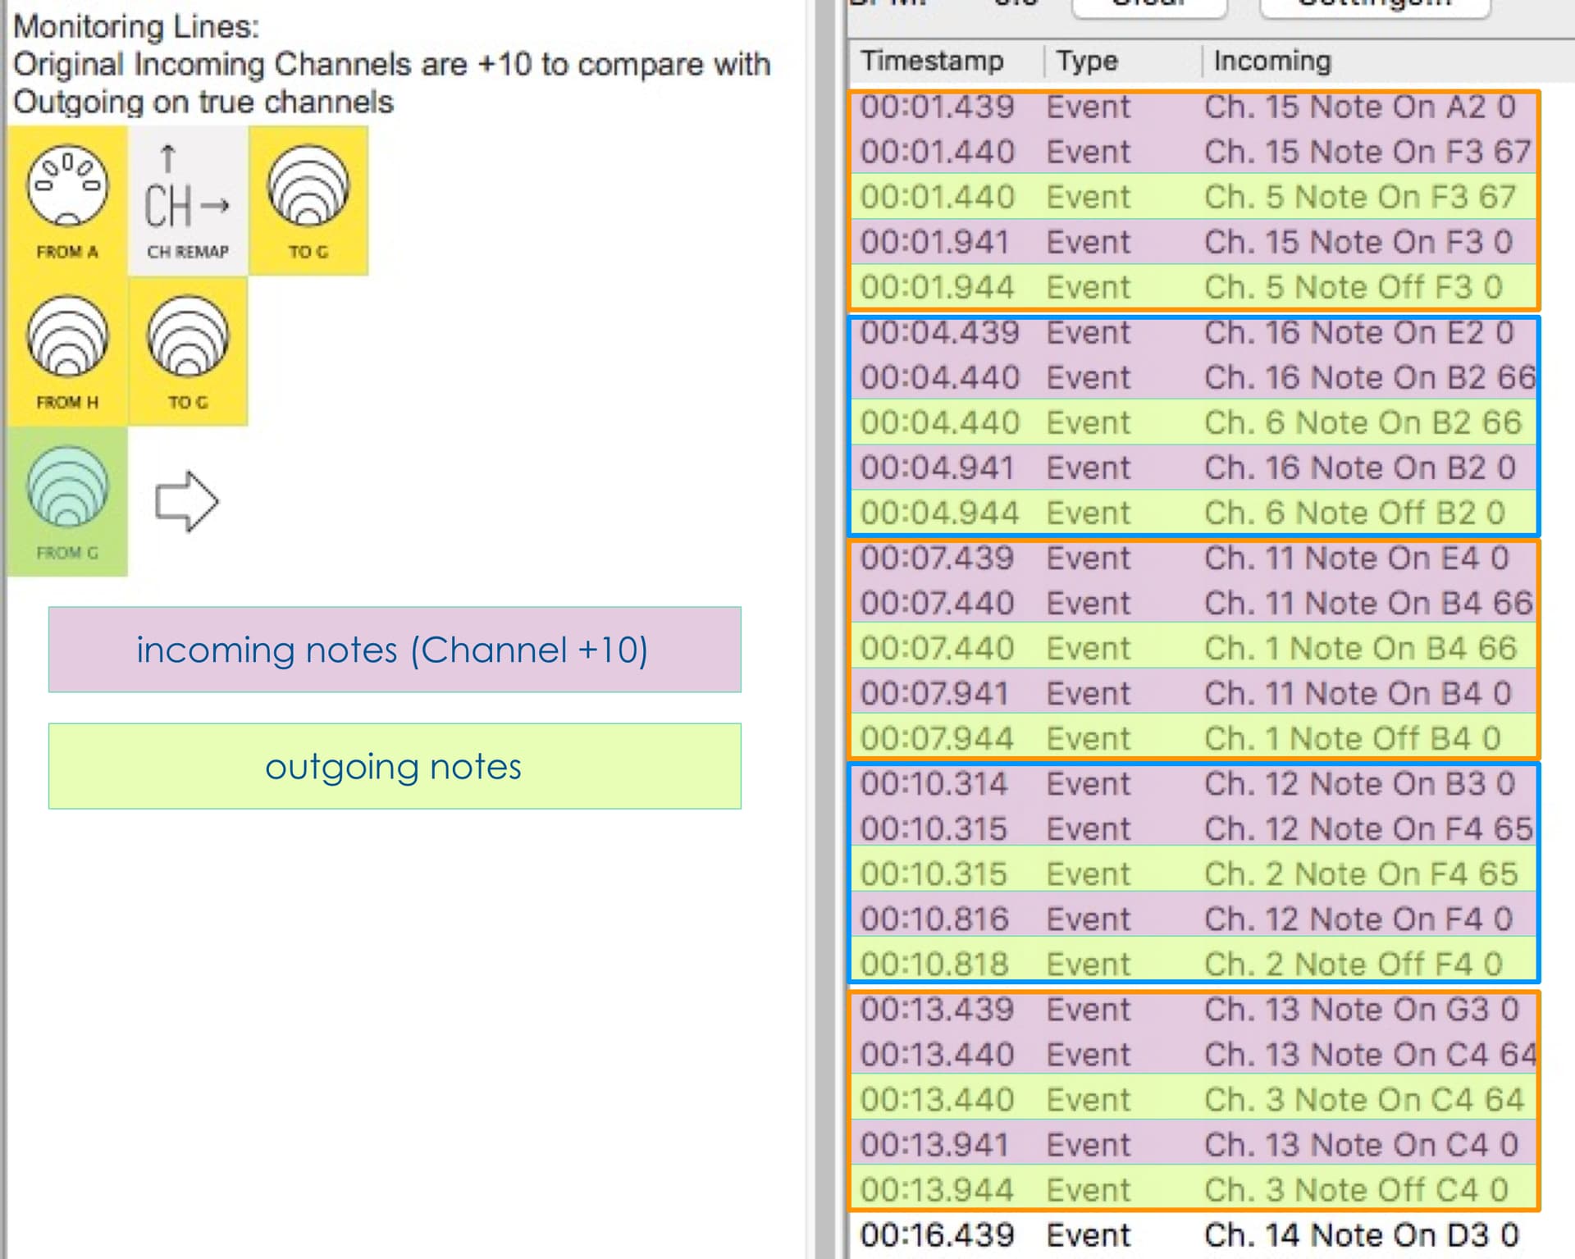Click the outlined right arrow icon
1575x1259 pixels.
pyautogui.click(x=187, y=501)
